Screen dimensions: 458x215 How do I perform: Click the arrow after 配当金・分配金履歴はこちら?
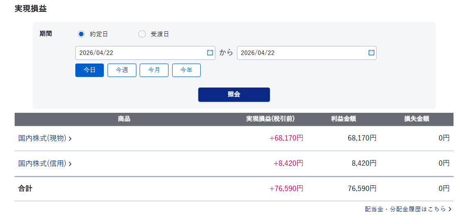(450, 209)
